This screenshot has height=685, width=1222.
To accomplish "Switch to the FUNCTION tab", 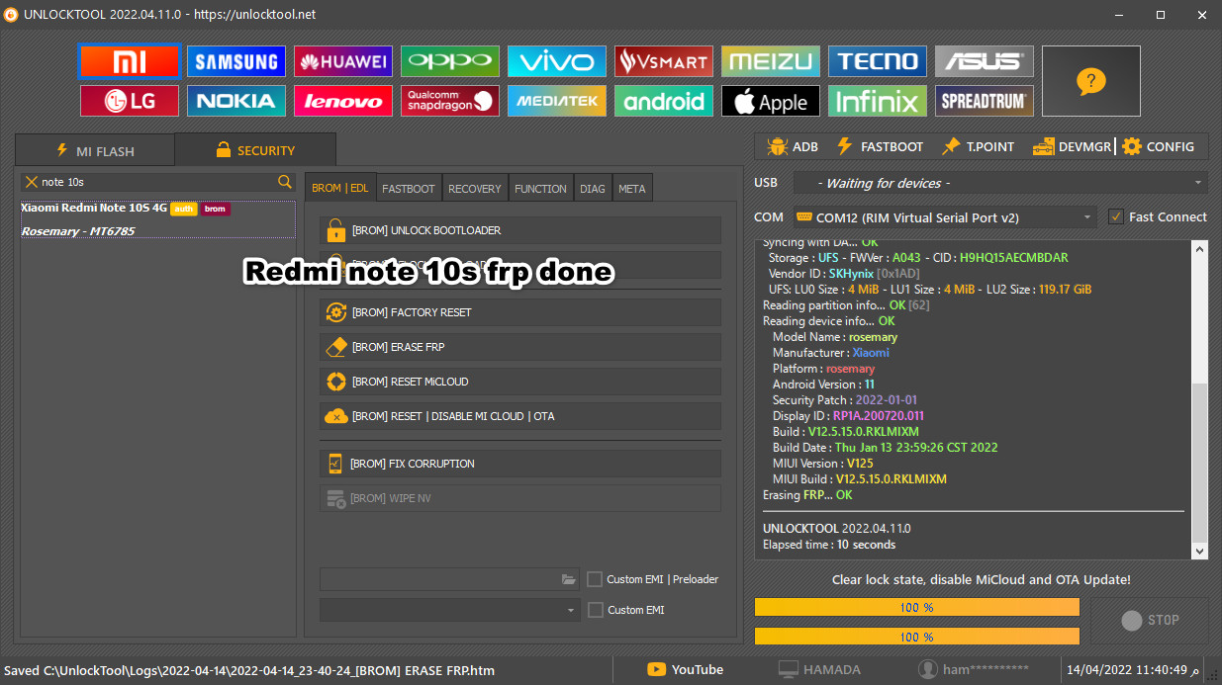I will click(541, 188).
